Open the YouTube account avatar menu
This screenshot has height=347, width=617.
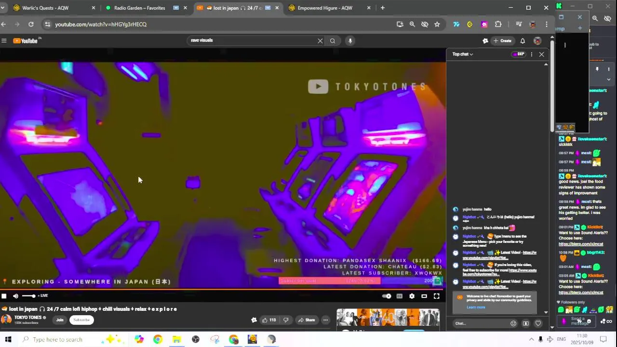pyautogui.click(x=537, y=41)
